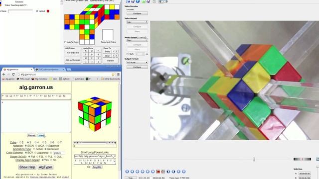Search previous black frame icon
Screen dimensions: 319x179
pyautogui.click(x=168, y=172)
